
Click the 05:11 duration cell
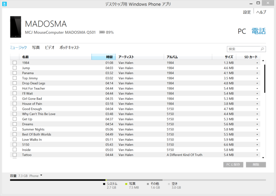click(109, 140)
